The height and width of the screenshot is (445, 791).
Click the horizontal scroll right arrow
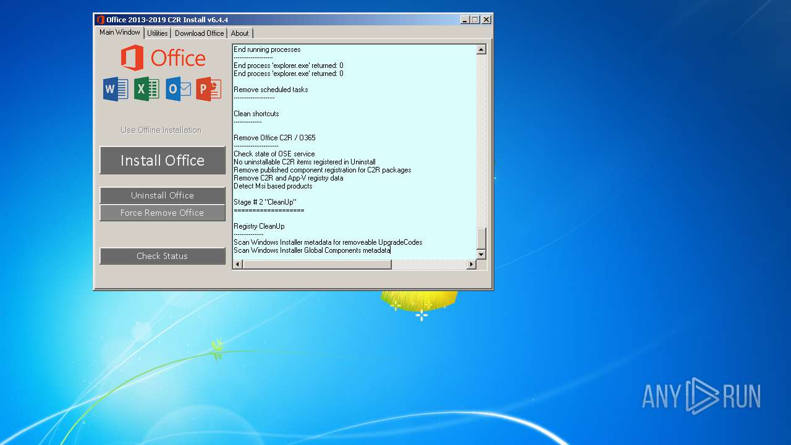pyautogui.click(x=471, y=265)
